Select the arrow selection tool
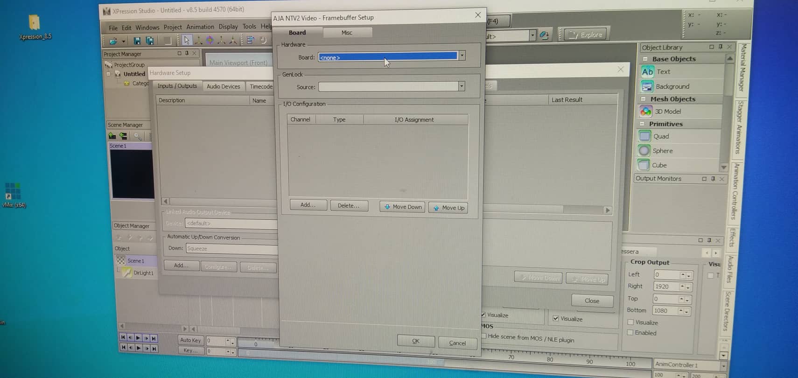This screenshot has height=378, width=798. 187,41
